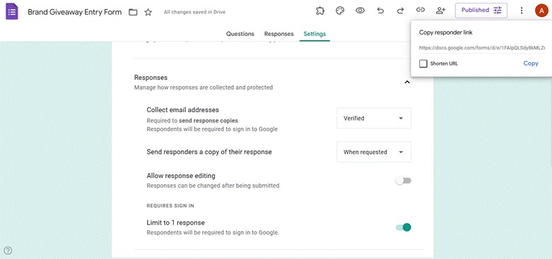Click the 'Copy responder link' heading
Image resolution: width=552 pixels, height=259 pixels.
coord(446,32)
